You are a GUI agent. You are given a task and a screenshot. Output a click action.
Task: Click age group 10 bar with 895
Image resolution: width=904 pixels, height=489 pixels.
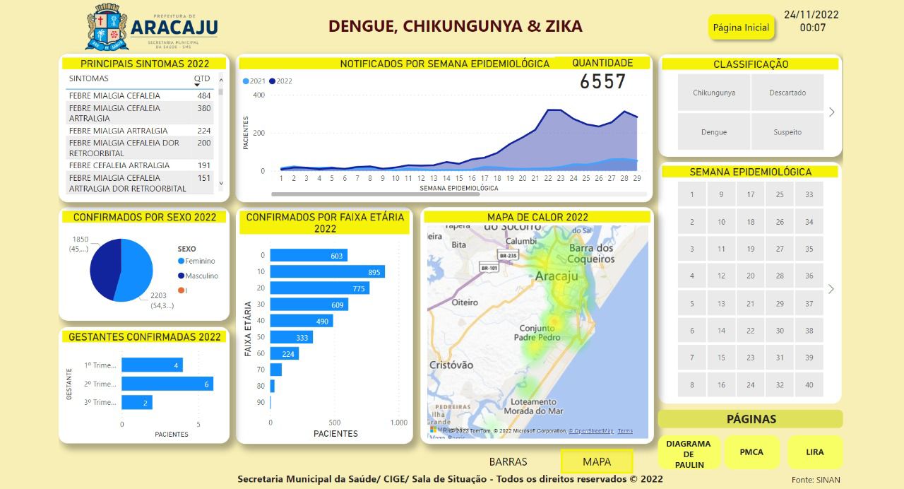(327, 271)
